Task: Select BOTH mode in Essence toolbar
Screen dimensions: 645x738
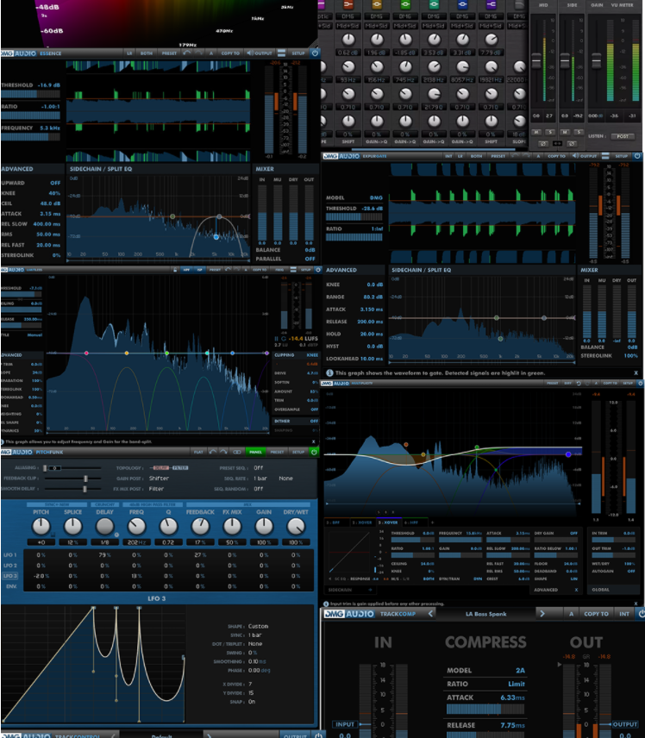Action: (x=147, y=53)
